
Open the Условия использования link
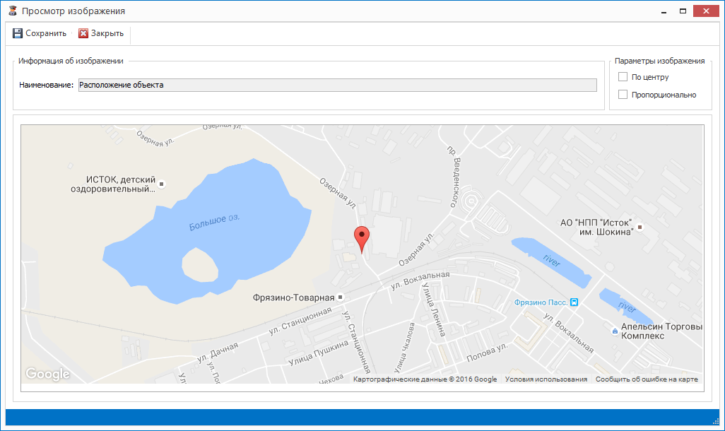pos(546,379)
